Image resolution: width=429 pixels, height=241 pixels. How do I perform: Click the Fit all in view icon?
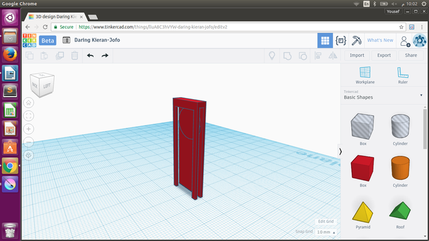pos(28,116)
